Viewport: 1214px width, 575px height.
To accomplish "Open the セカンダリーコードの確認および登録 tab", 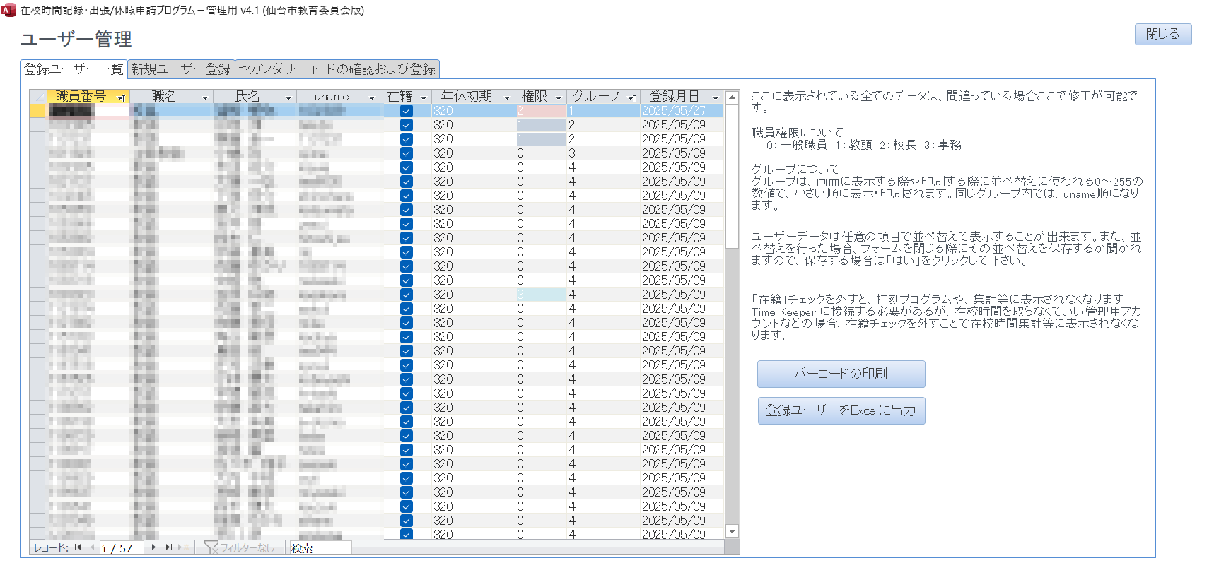I will tap(337, 69).
